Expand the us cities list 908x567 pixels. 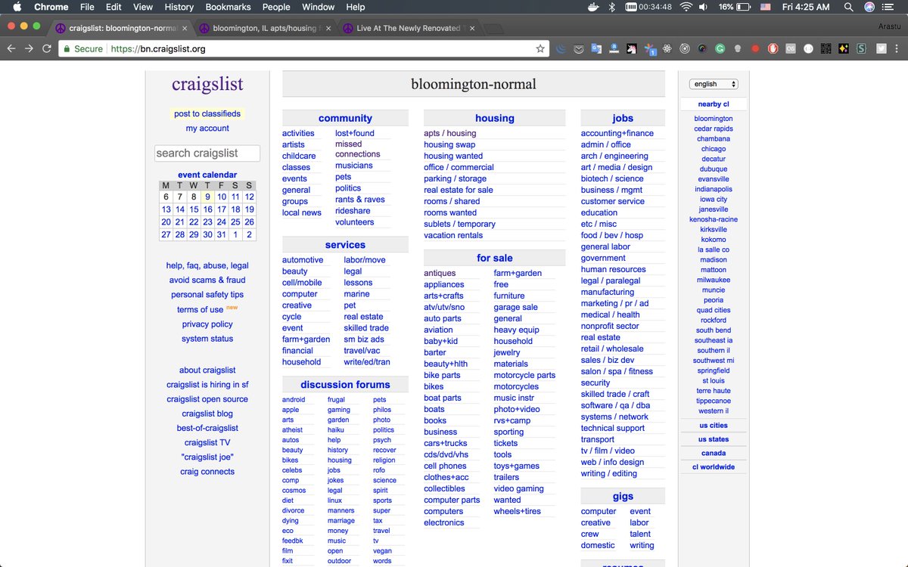pyautogui.click(x=714, y=426)
